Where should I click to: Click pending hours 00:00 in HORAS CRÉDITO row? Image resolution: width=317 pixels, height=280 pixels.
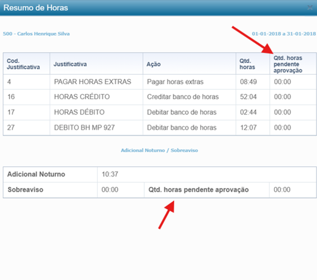pyautogui.click(x=282, y=97)
